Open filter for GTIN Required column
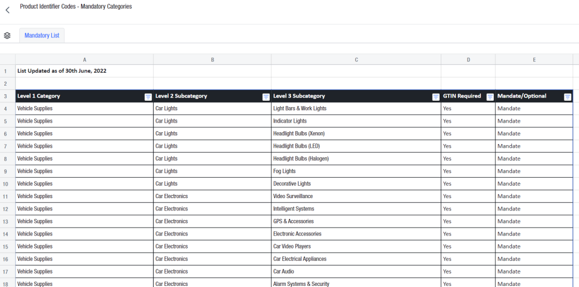579x287 pixels. click(x=490, y=97)
